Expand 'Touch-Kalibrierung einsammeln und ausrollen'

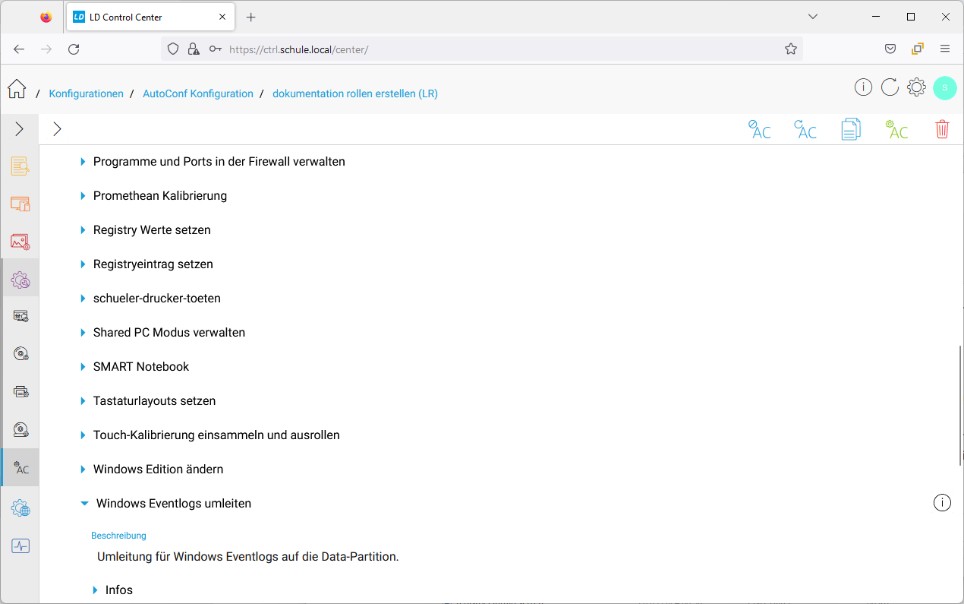[83, 435]
